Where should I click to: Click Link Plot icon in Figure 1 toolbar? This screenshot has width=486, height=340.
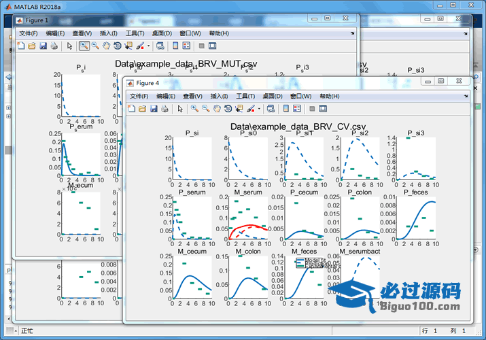160,46
